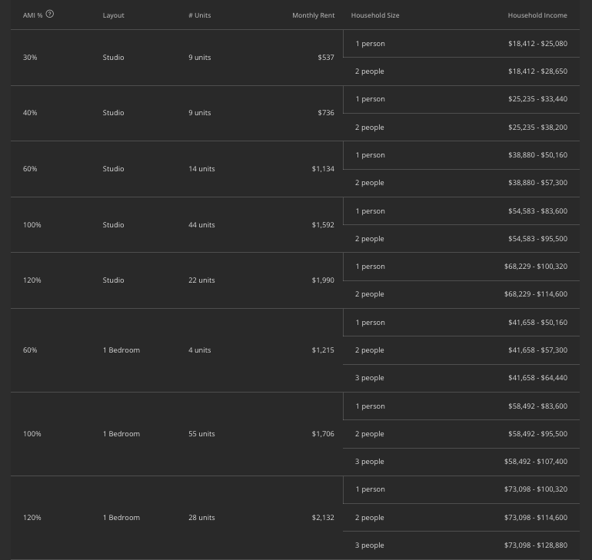Screen dimensions: 592x560
Task: Click the AMI % column header
Action: pos(32,15)
